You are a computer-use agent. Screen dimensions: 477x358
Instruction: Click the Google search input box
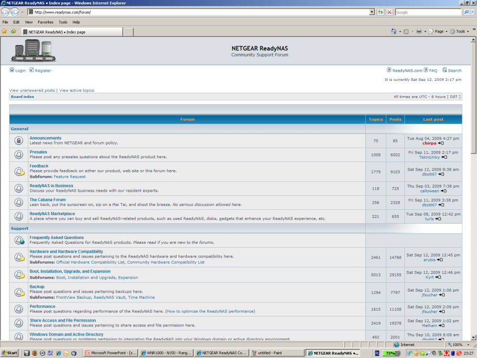(428, 12)
